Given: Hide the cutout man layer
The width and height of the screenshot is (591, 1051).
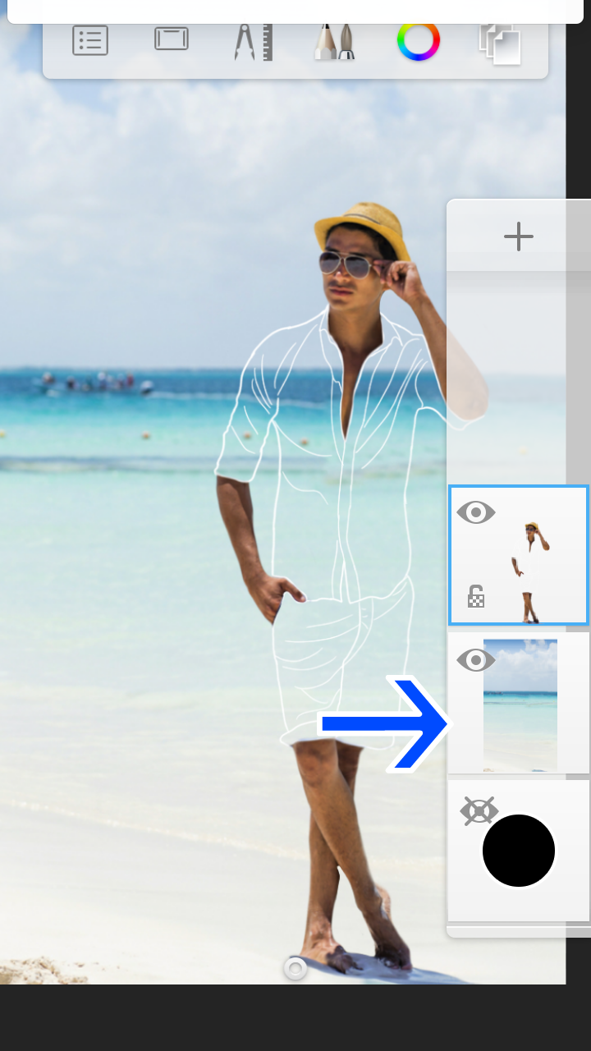Looking at the screenshot, I should click(476, 513).
